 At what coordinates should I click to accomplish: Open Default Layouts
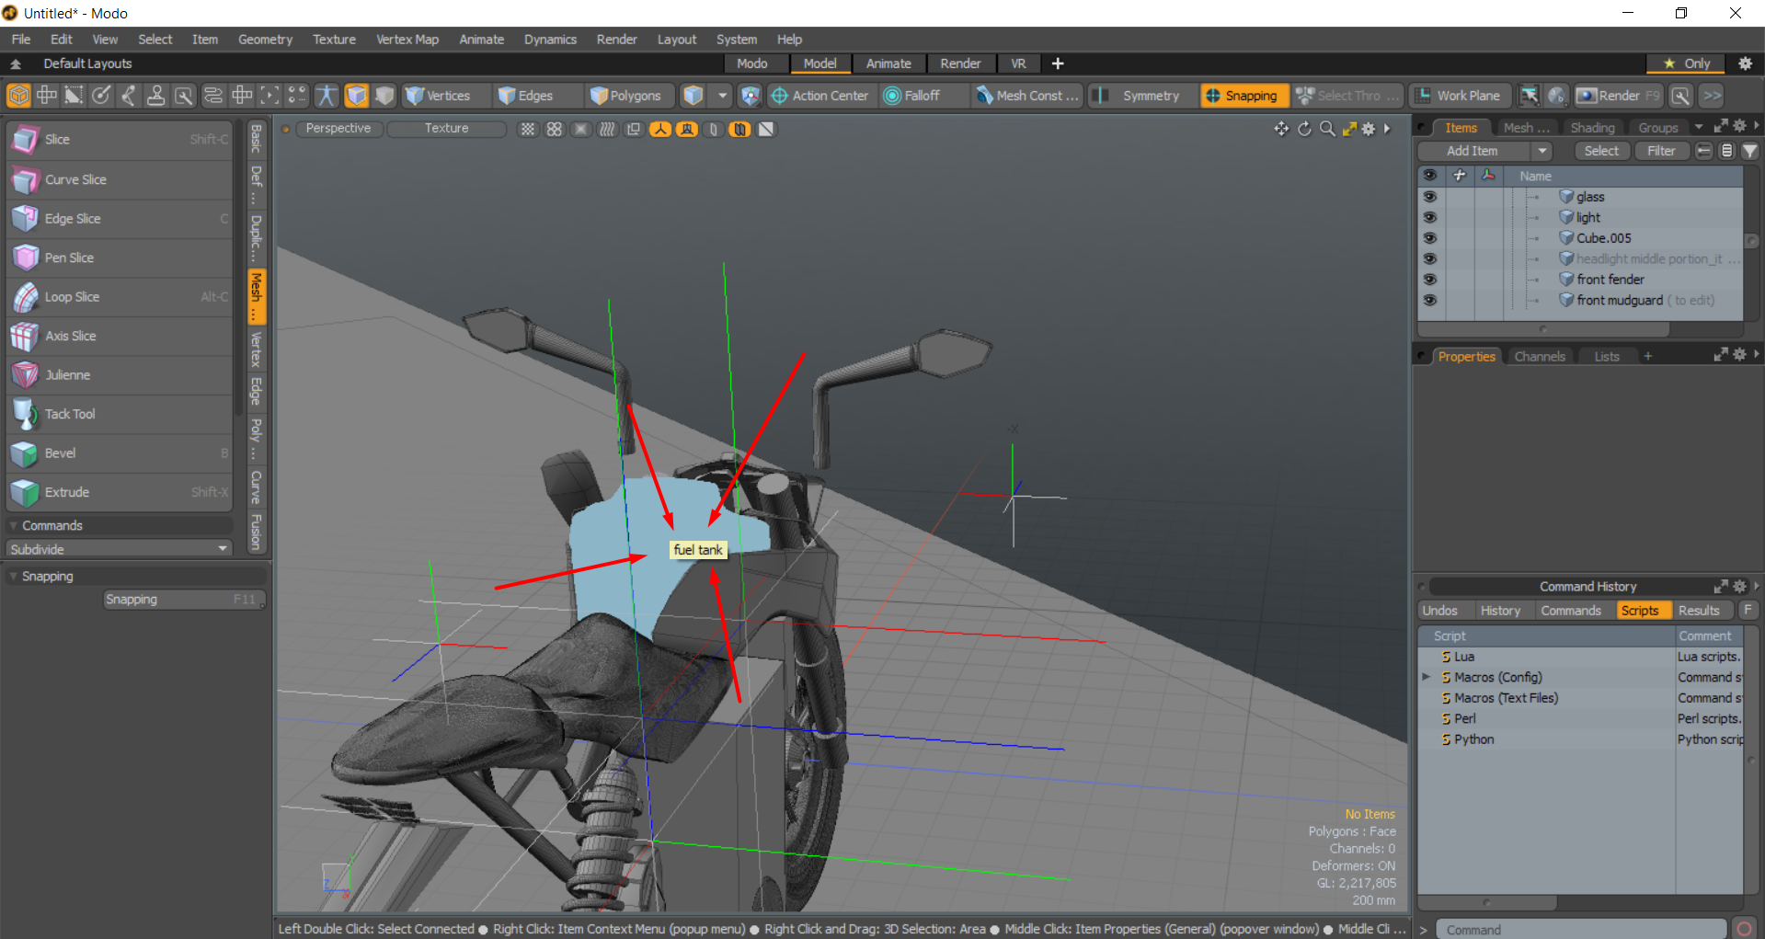coord(87,63)
